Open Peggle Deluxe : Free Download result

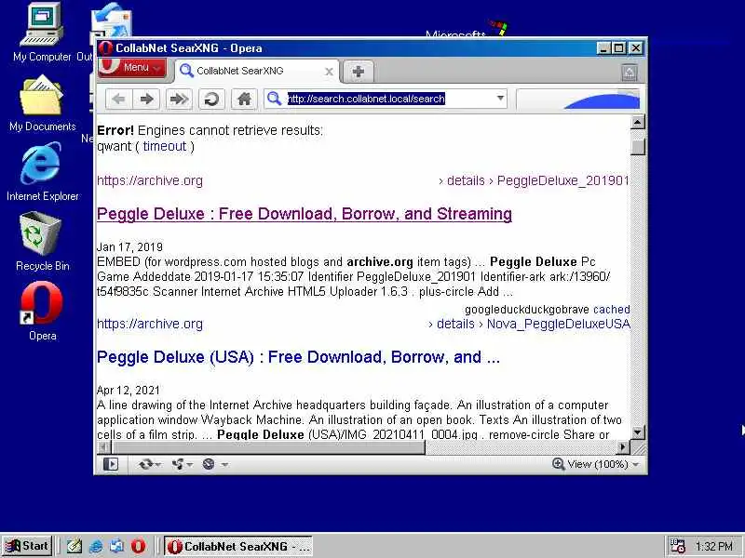pyautogui.click(x=305, y=214)
